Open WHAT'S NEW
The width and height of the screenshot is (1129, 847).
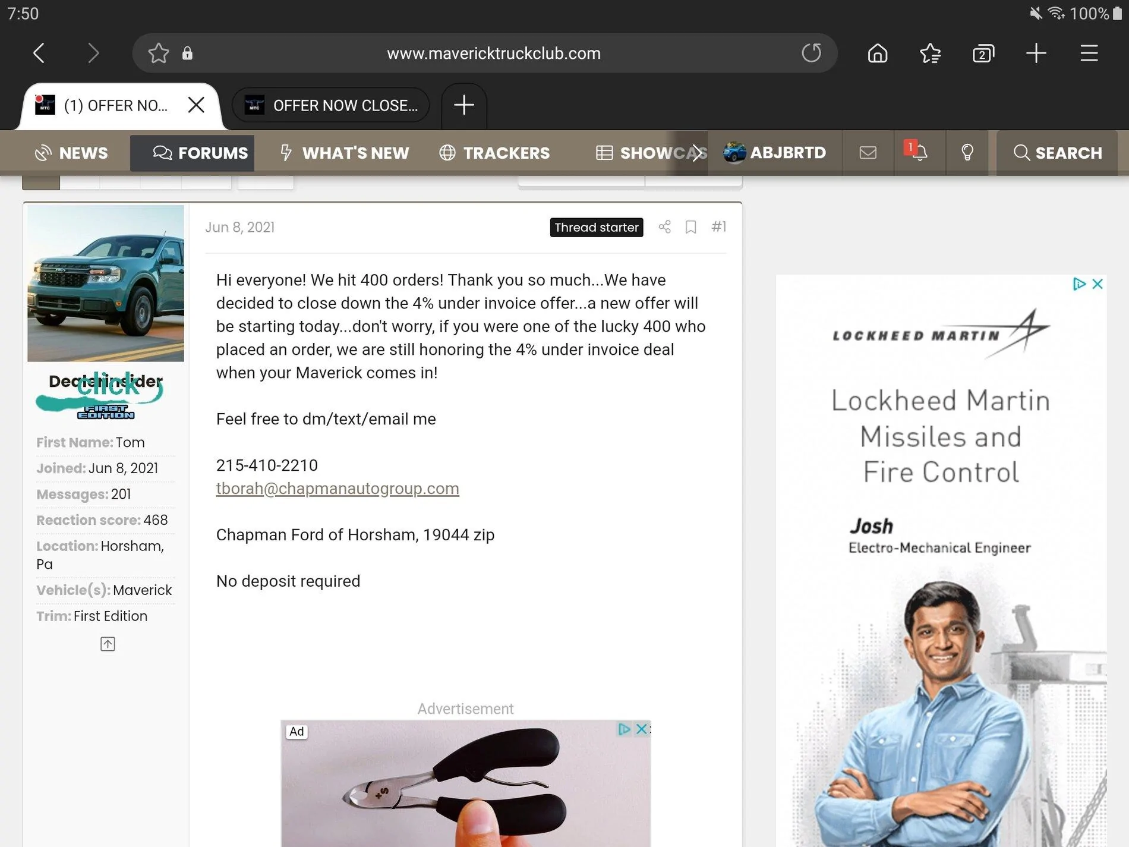coord(345,153)
